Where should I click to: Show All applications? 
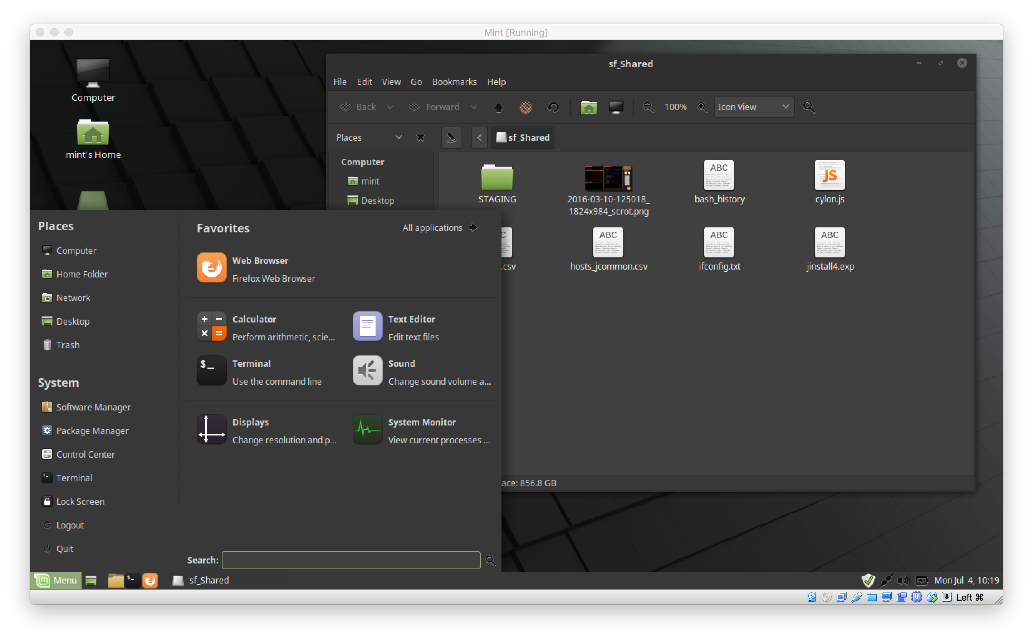coord(440,228)
